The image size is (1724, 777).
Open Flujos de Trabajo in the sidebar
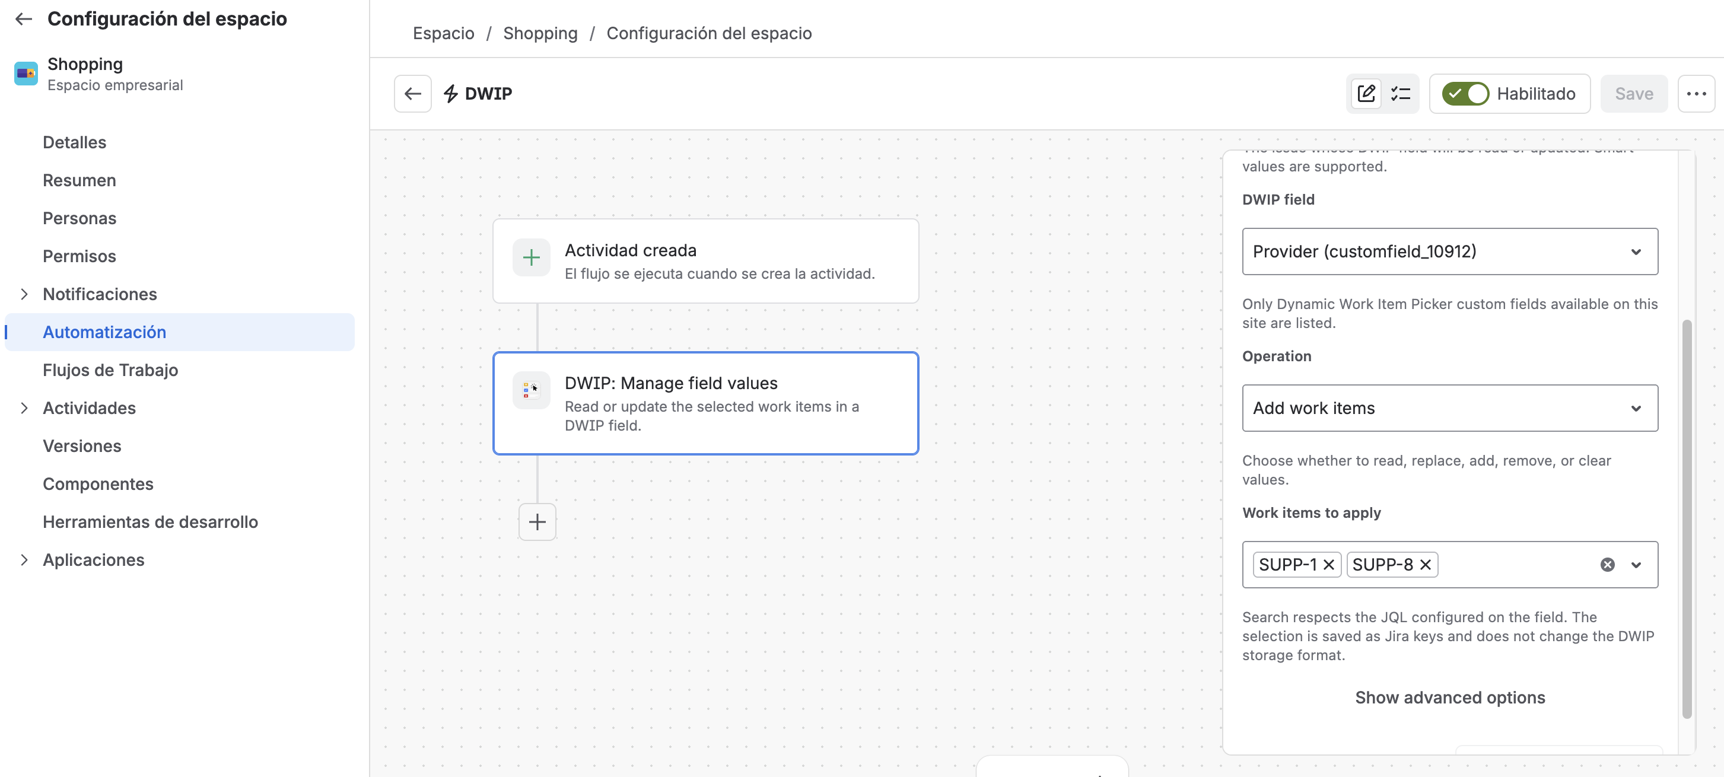pos(110,370)
